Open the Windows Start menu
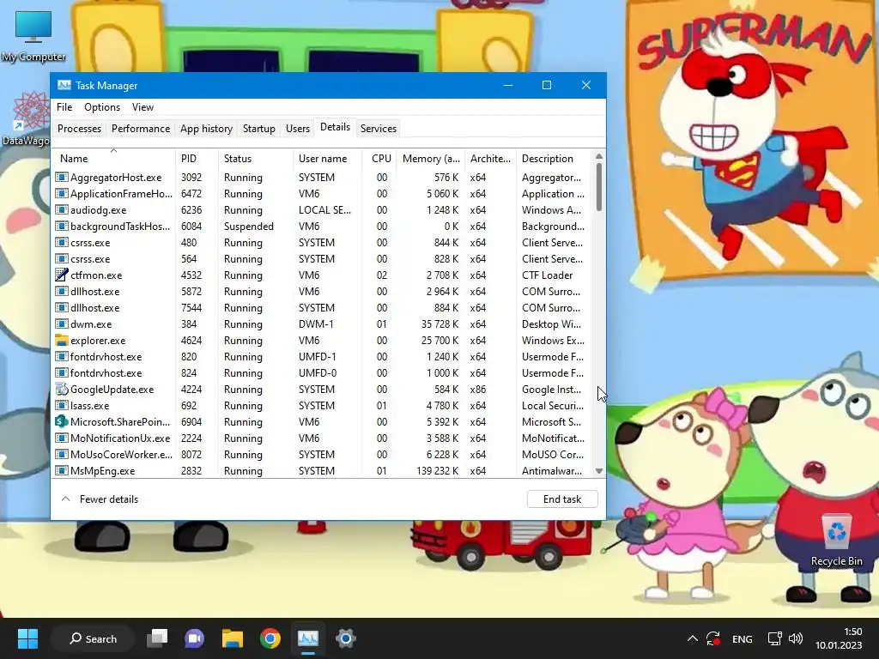 pos(27,638)
